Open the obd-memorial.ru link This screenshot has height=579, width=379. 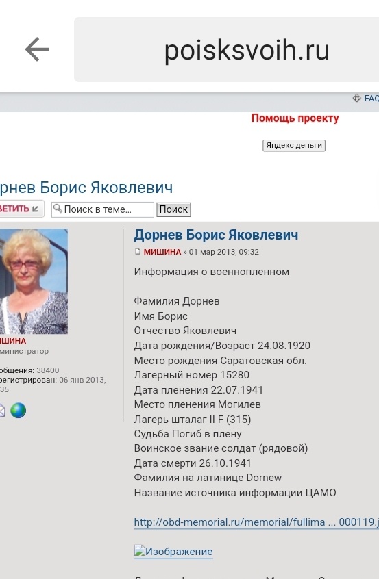point(256,522)
